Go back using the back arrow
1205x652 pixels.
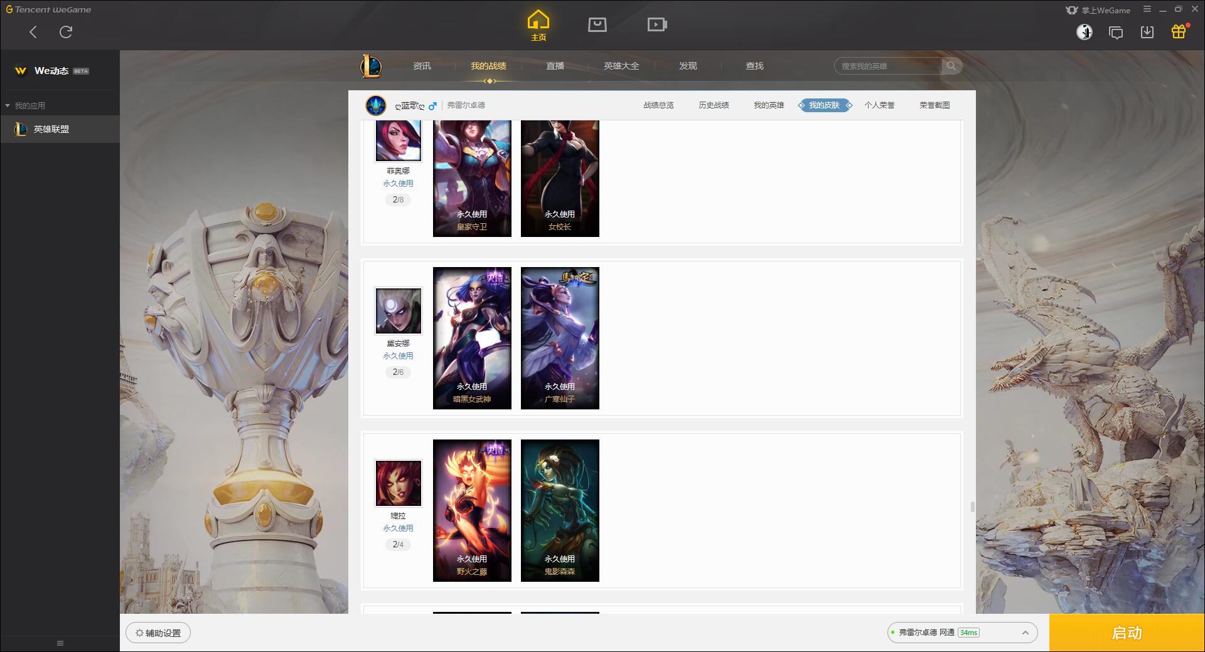(x=33, y=32)
